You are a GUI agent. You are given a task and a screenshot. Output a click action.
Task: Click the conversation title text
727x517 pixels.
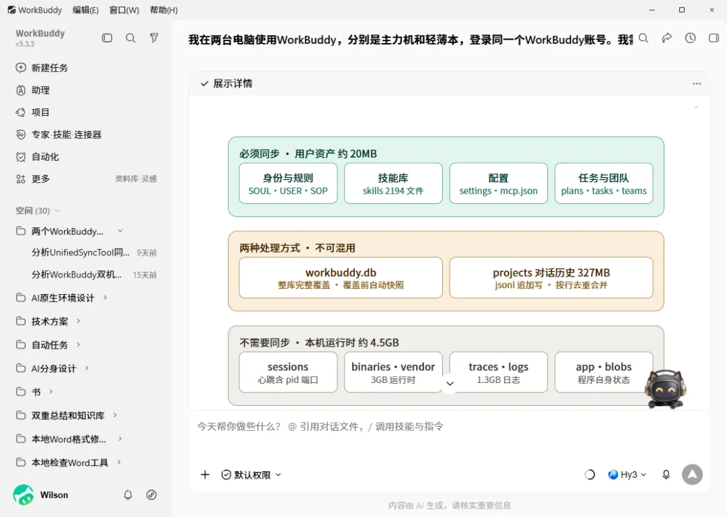coord(411,40)
